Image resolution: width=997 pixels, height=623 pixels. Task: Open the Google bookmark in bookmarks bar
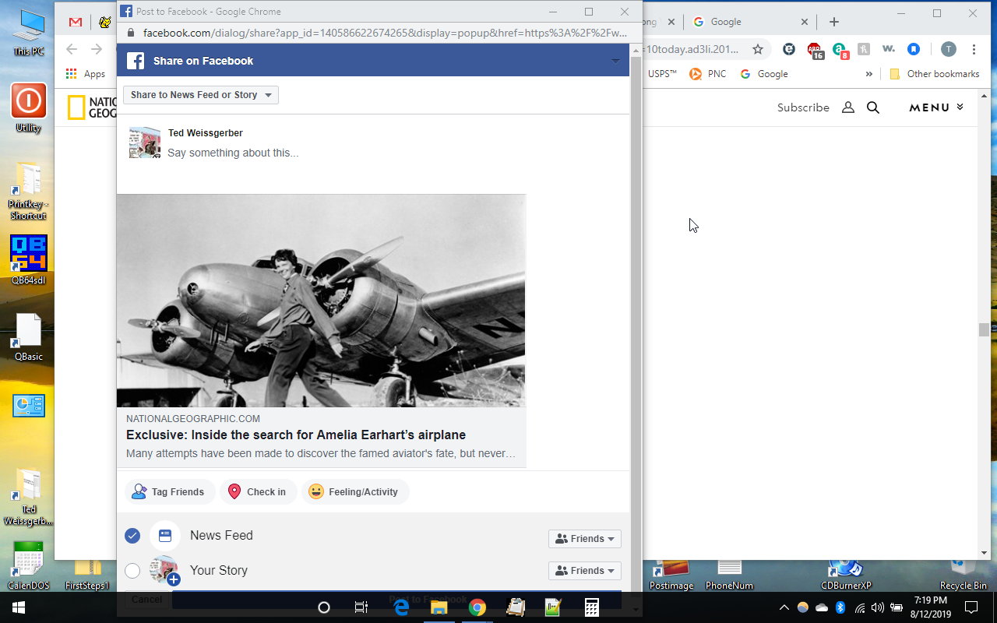[x=764, y=74]
